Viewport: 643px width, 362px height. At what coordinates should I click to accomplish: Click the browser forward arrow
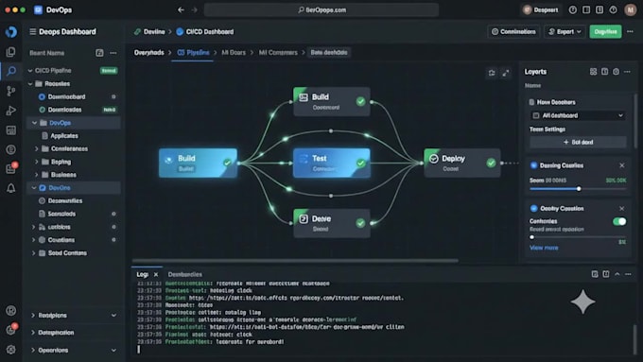(x=195, y=9)
